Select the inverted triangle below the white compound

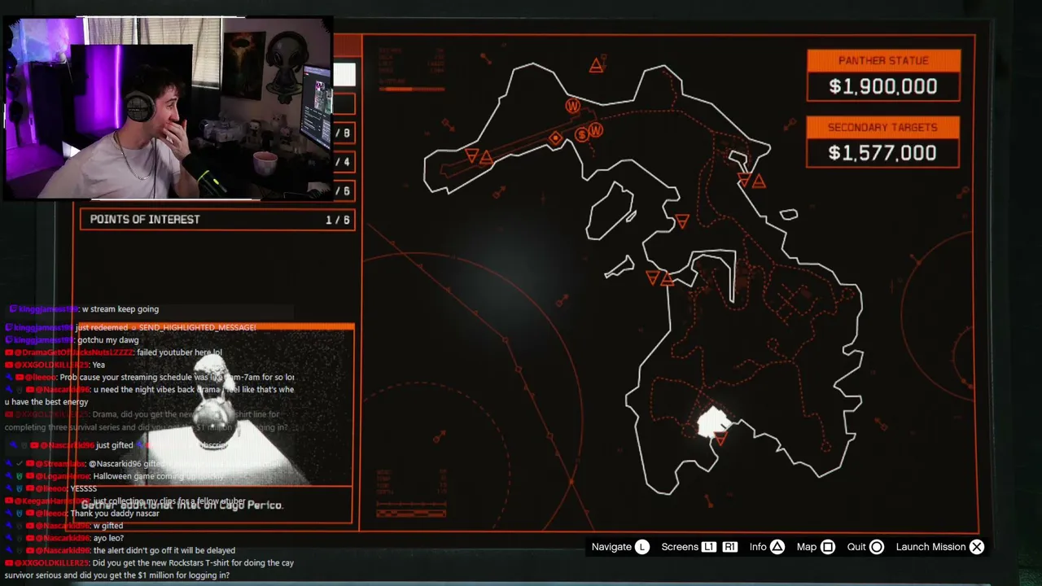[x=720, y=439]
